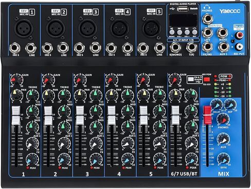
Task: Adjust channel 1 GAIN knob
Action: click(x=16, y=80)
